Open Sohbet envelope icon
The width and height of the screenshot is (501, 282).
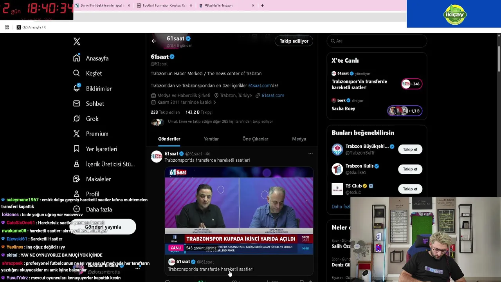(x=77, y=103)
